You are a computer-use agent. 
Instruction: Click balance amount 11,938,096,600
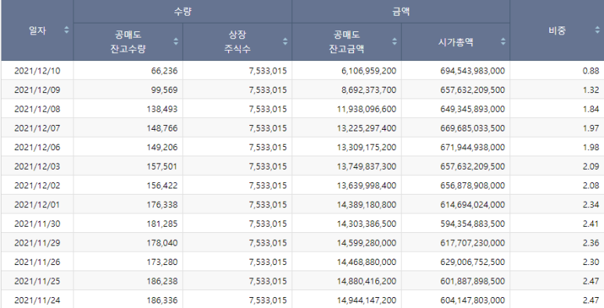[366, 109]
